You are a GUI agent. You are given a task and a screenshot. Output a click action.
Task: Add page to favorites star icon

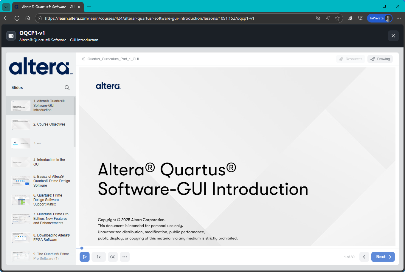coord(337,18)
